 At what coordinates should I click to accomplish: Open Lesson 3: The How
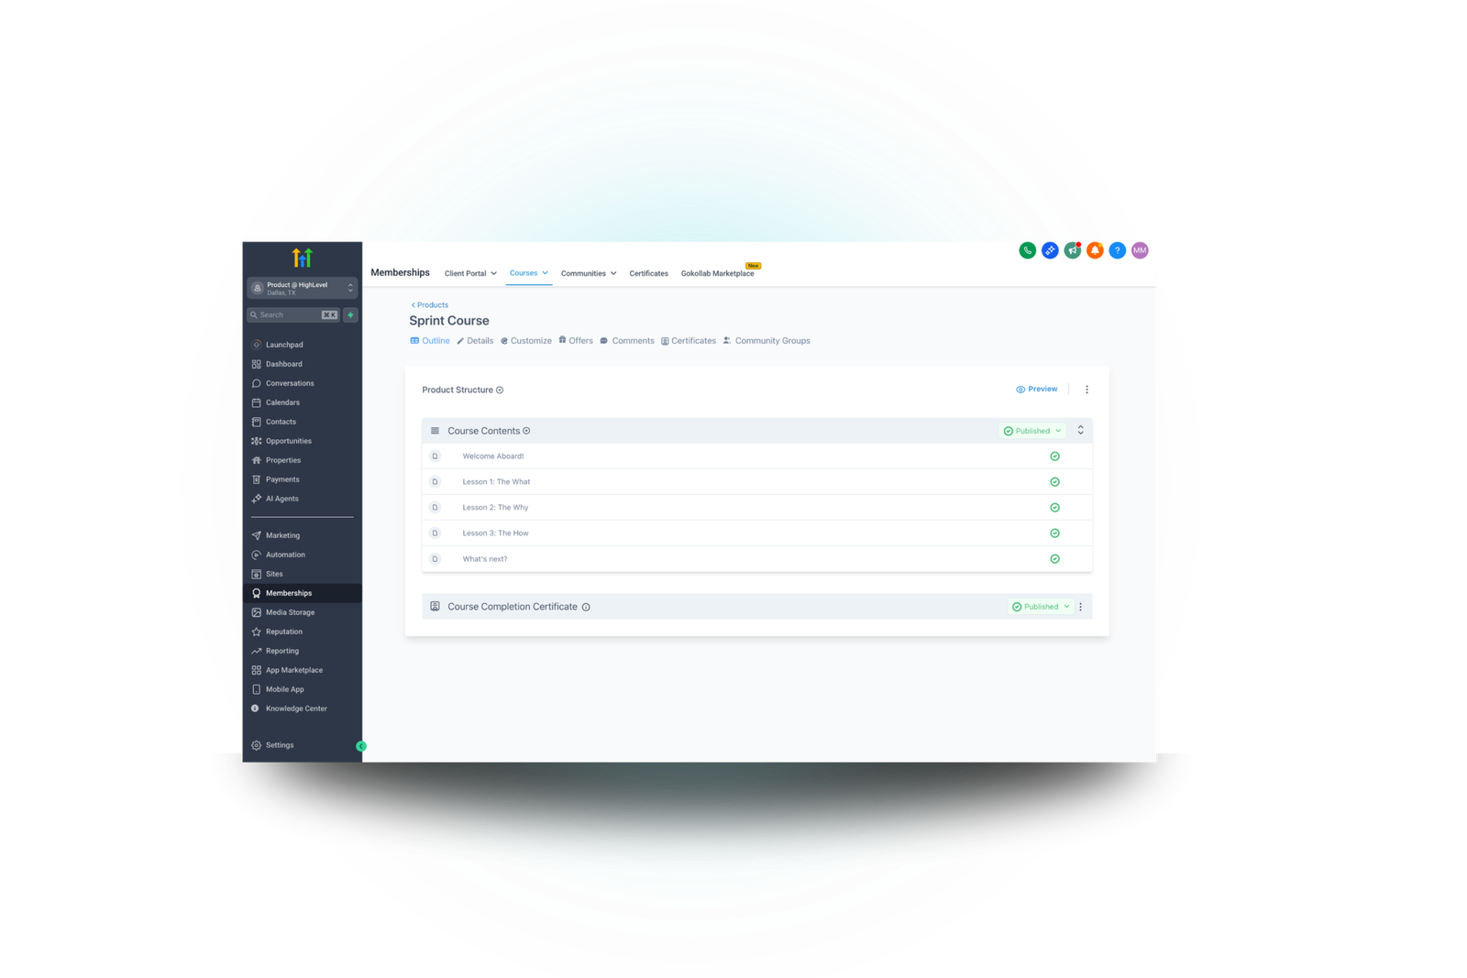tap(495, 533)
